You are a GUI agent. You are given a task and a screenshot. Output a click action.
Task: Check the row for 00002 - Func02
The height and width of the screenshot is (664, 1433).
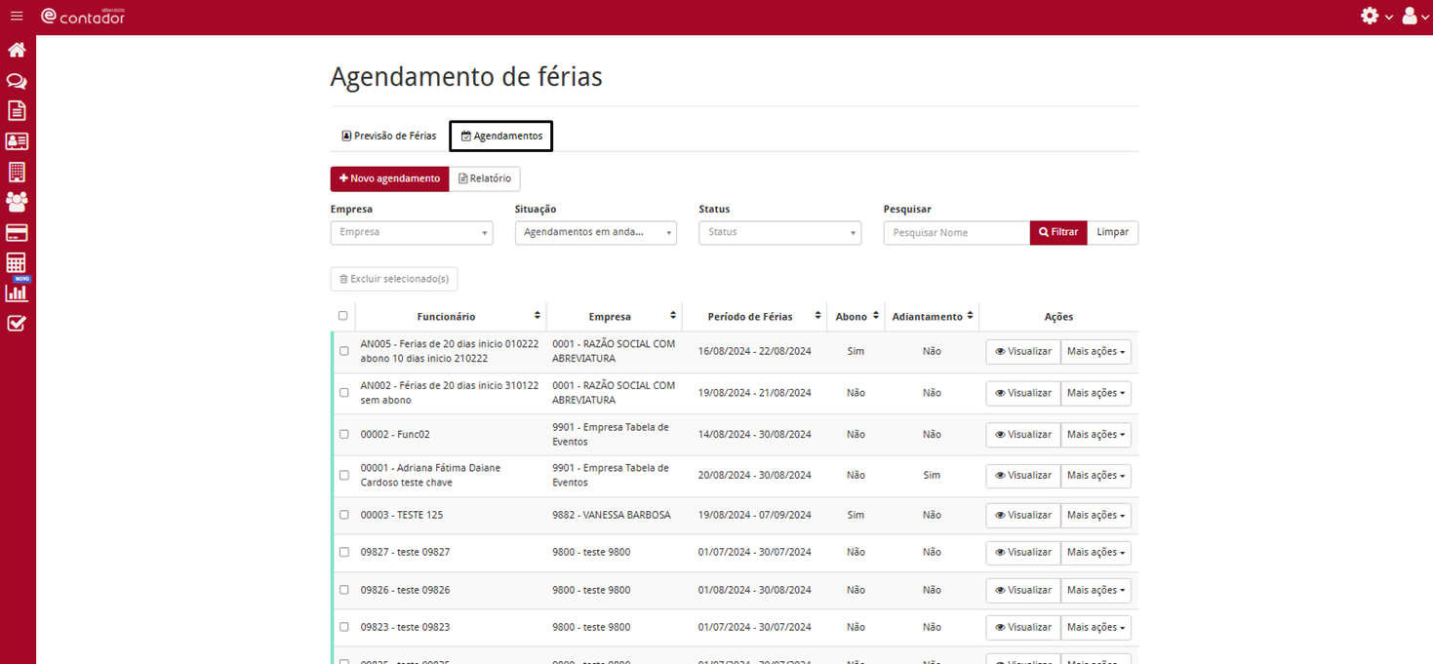[343, 435]
